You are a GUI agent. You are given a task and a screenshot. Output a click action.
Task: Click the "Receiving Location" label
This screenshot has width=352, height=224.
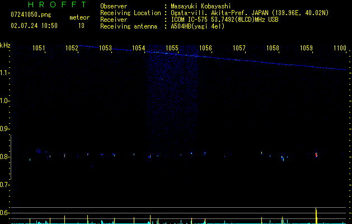(130, 13)
